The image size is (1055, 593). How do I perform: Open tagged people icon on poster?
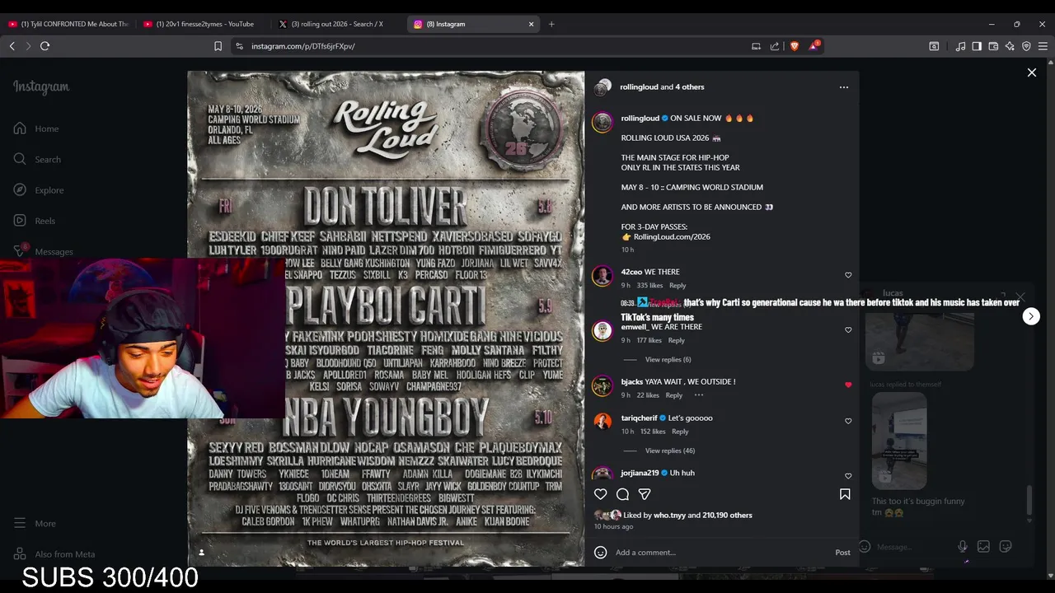(x=201, y=552)
